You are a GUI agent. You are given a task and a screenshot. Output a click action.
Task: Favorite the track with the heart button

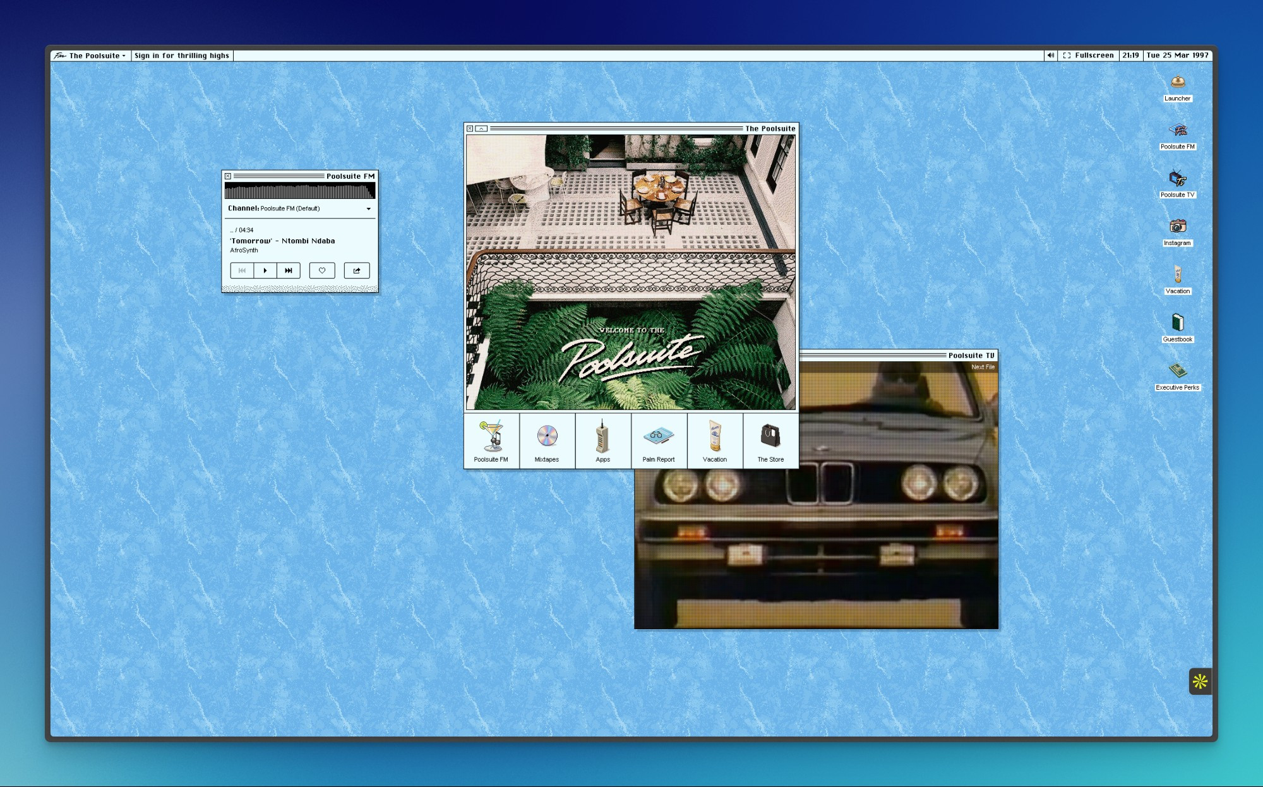coord(322,270)
